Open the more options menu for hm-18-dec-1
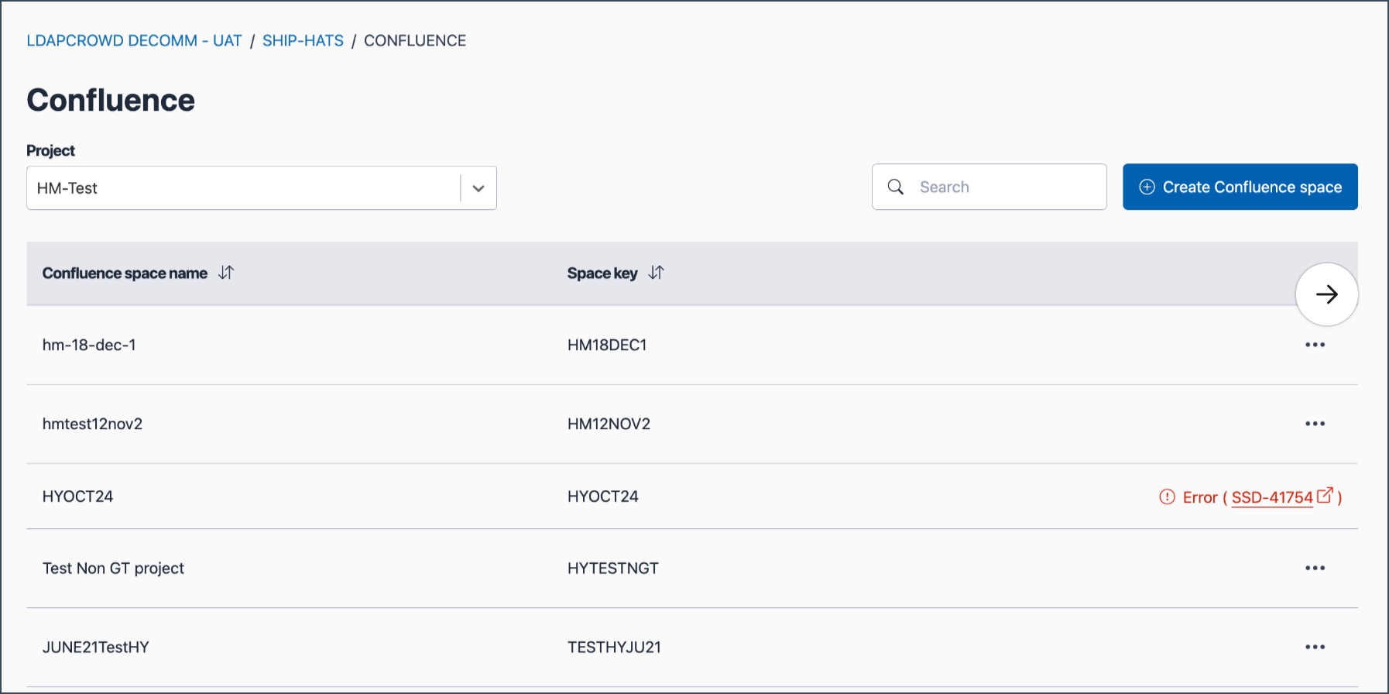The width and height of the screenshot is (1389, 694). pyautogui.click(x=1315, y=345)
